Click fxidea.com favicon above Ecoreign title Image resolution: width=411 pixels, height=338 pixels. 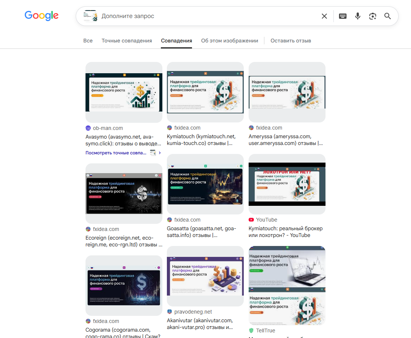tap(88, 229)
